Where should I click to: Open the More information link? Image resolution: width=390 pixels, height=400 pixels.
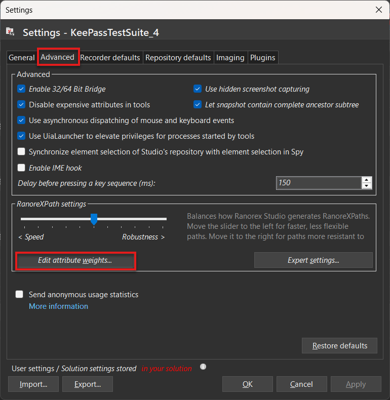tap(58, 306)
